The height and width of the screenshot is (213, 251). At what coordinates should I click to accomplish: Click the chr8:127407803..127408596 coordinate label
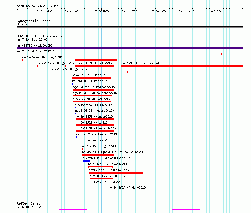38,6
